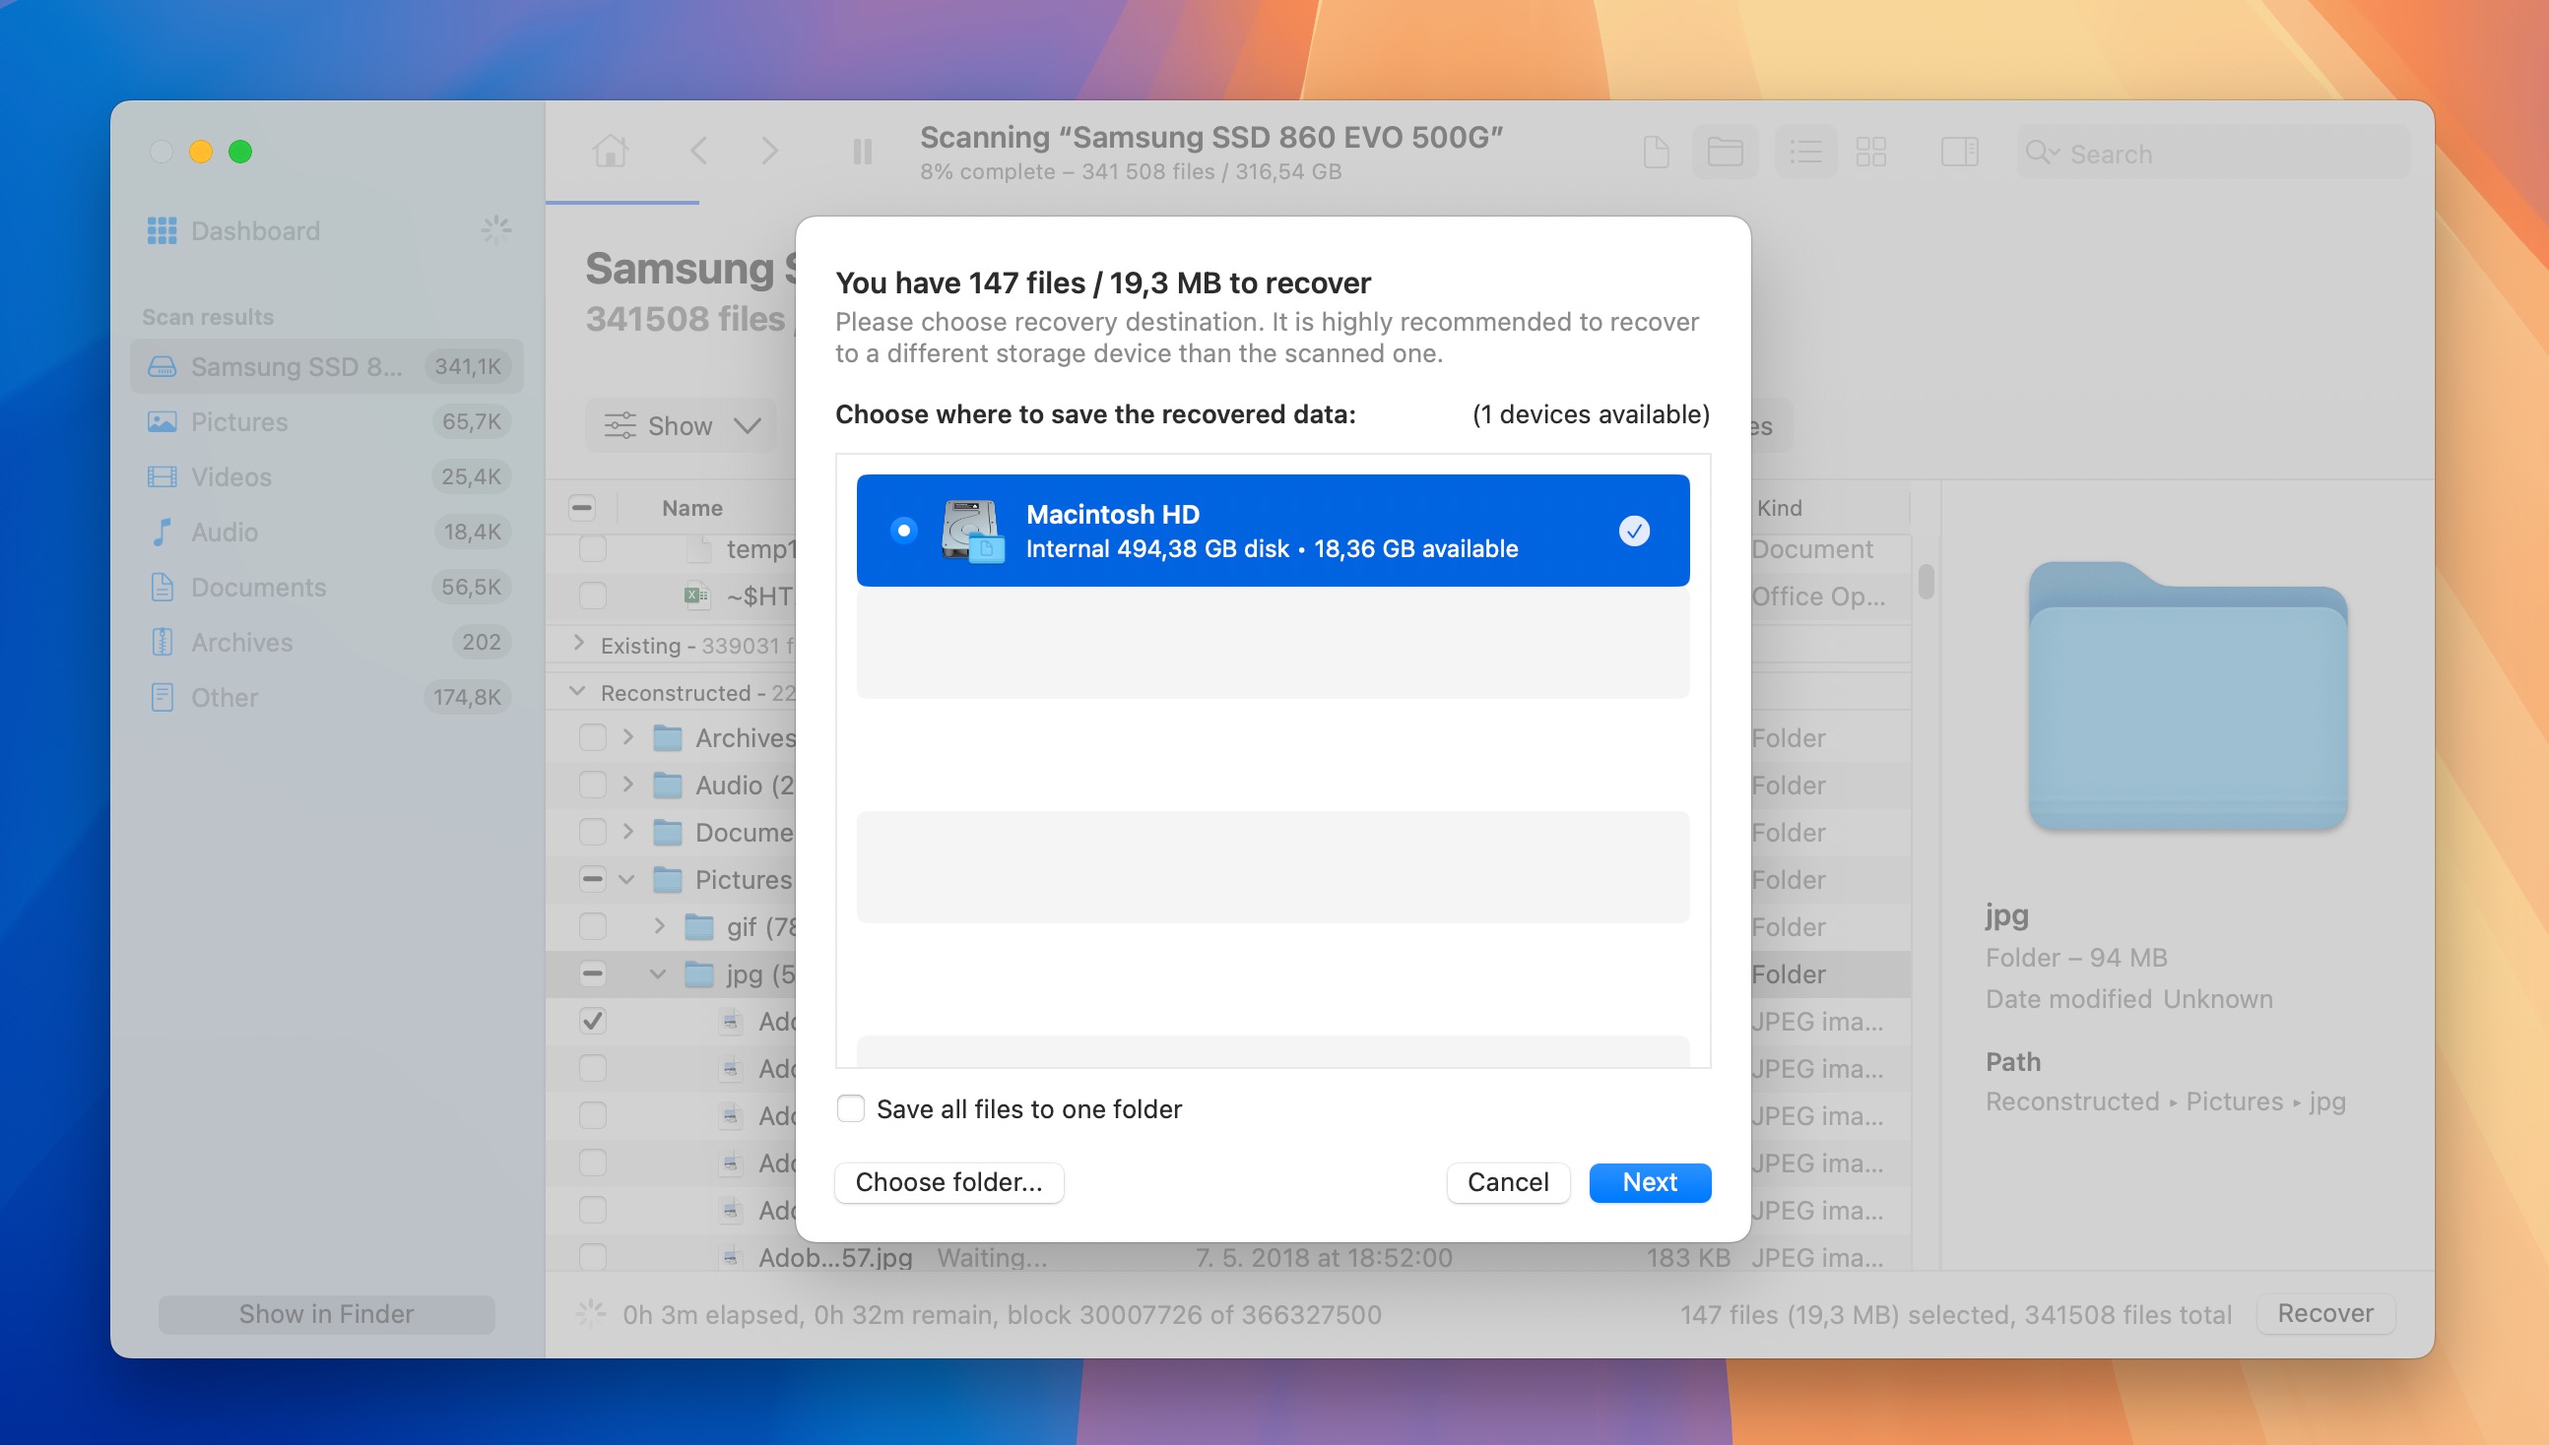Screen dimensions: 2549x1445
Task: Check the temp1 file checkbox
Action: click(593, 549)
